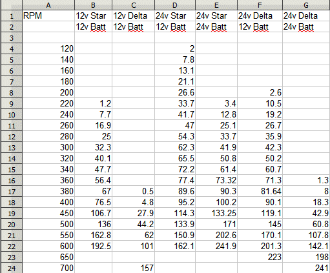Select cell with value 192.5
The image size is (330, 273).
[x=93, y=246]
